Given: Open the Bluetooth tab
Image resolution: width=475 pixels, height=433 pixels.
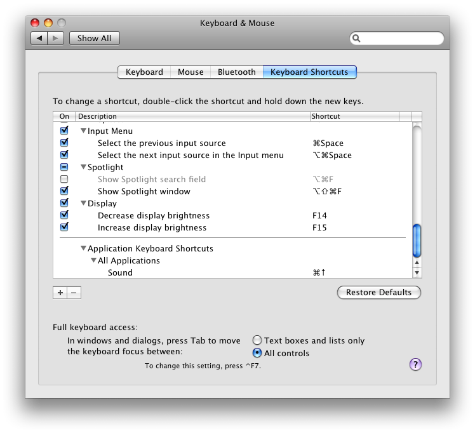Looking at the screenshot, I should click(236, 72).
